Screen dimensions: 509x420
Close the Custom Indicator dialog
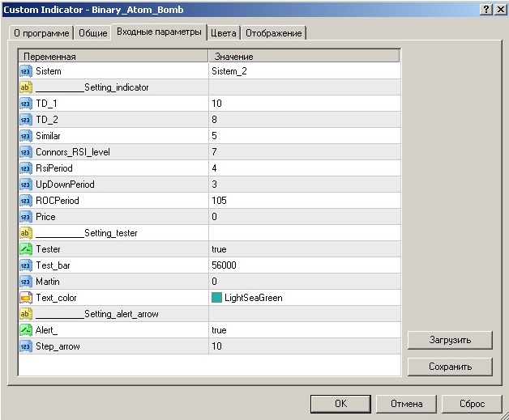coord(501,10)
